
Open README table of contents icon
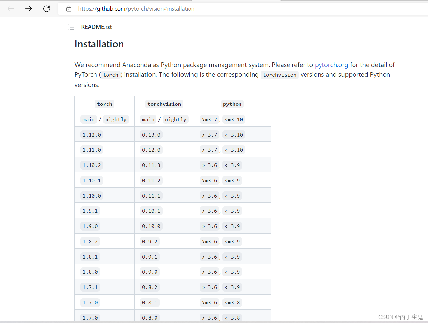point(71,27)
